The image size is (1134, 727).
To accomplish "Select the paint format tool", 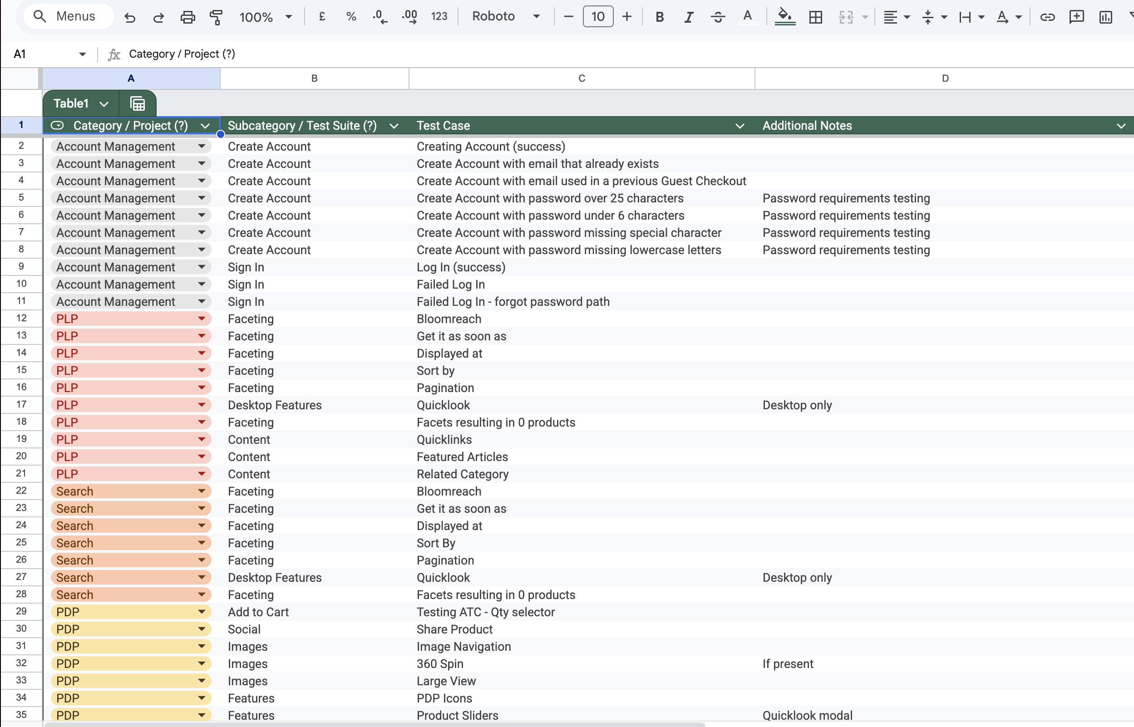I will coord(216,17).
